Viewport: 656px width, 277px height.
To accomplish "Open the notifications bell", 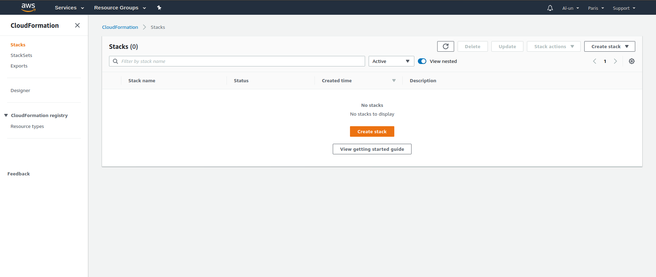I will (550, 8).
